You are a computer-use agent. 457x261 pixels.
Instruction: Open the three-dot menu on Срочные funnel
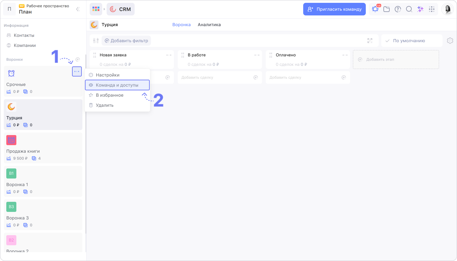[77, 71]
